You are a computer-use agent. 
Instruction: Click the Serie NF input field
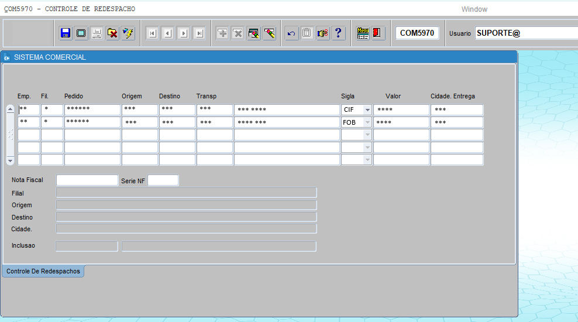(163, 180)
